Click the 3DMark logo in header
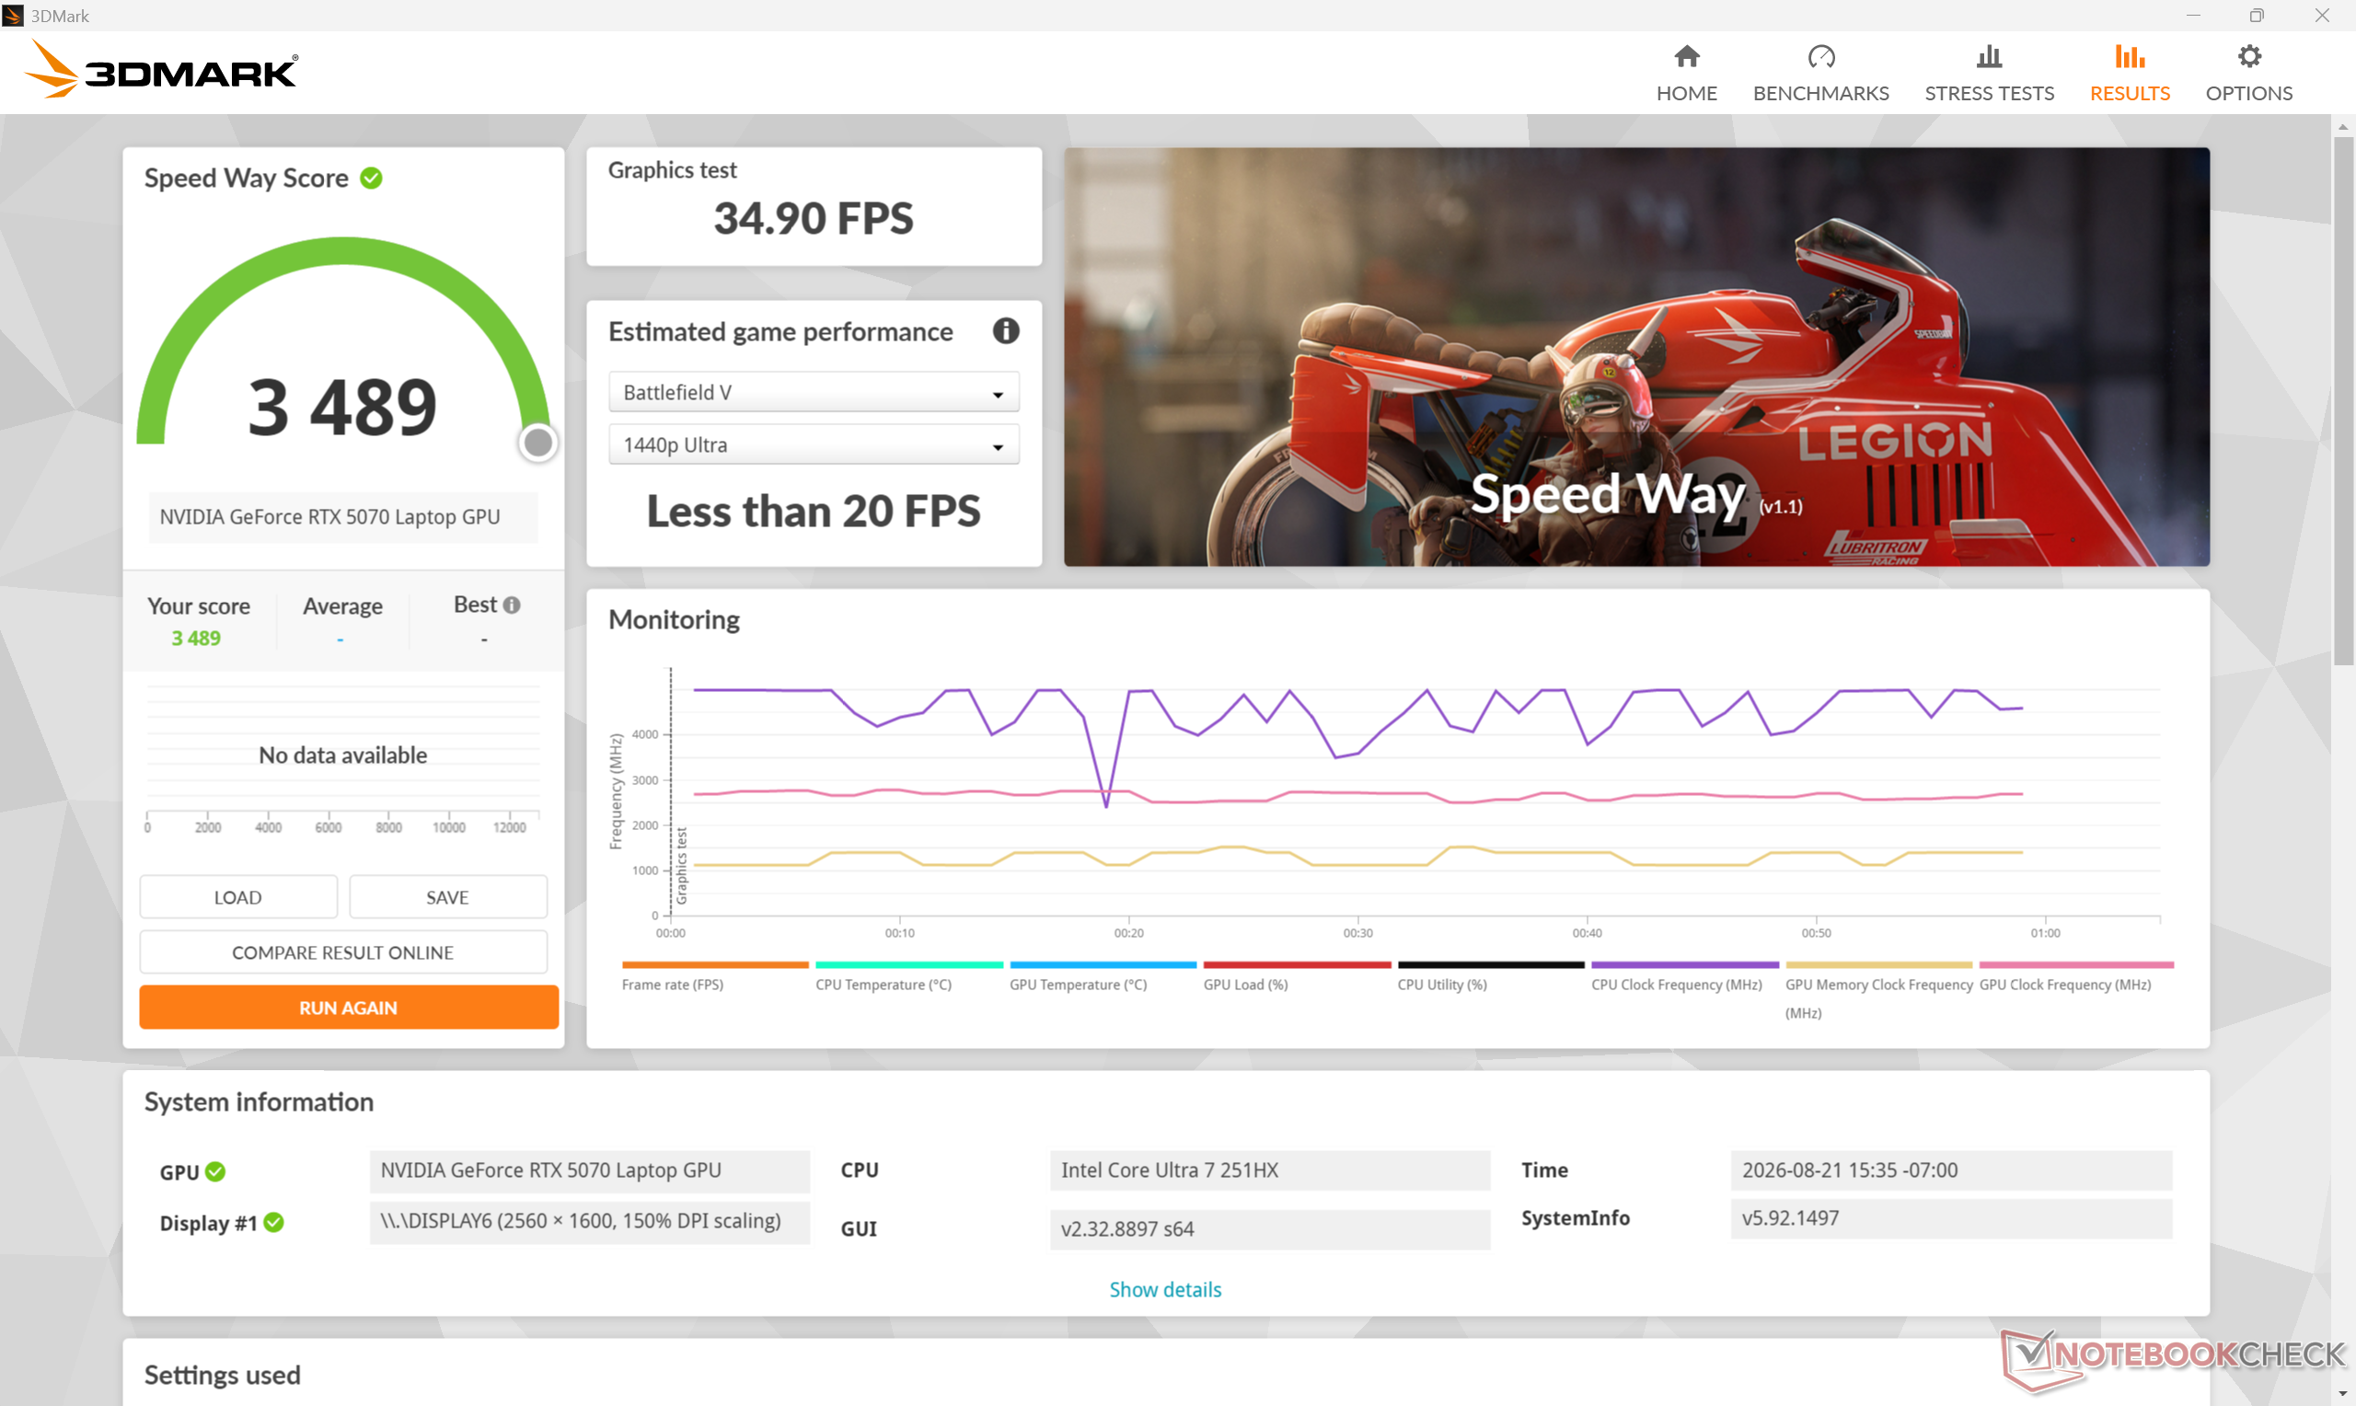Screen dimensions: 2356x1406 (161, 68)
